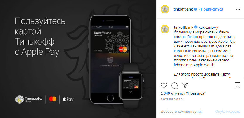Viewport: 244px width, 118px height.
Task: Click the verified badge in the caption
Action: click(x=196, y=28)
